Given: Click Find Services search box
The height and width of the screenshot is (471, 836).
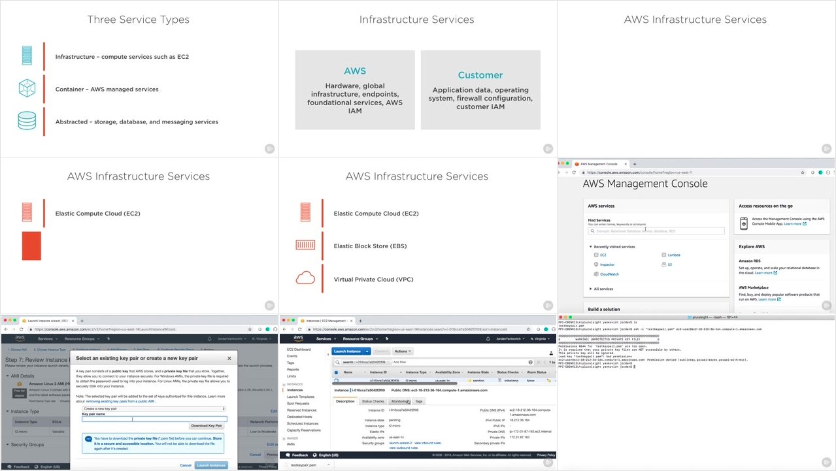Looking at the screenshot, I should (x=656, y=231).
